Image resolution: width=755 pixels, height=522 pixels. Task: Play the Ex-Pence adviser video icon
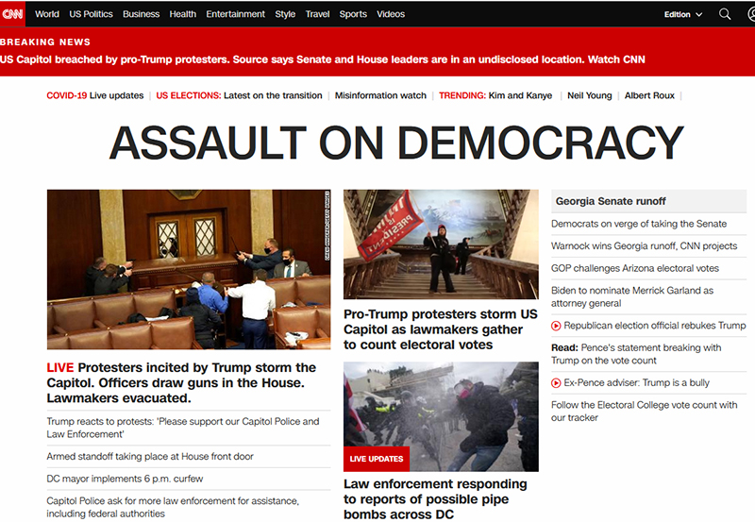(557, 382)
